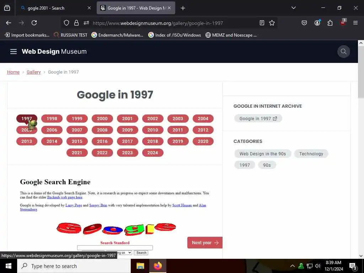Select the 2001 year button
The image size is (364, 273).
[128, 119]
